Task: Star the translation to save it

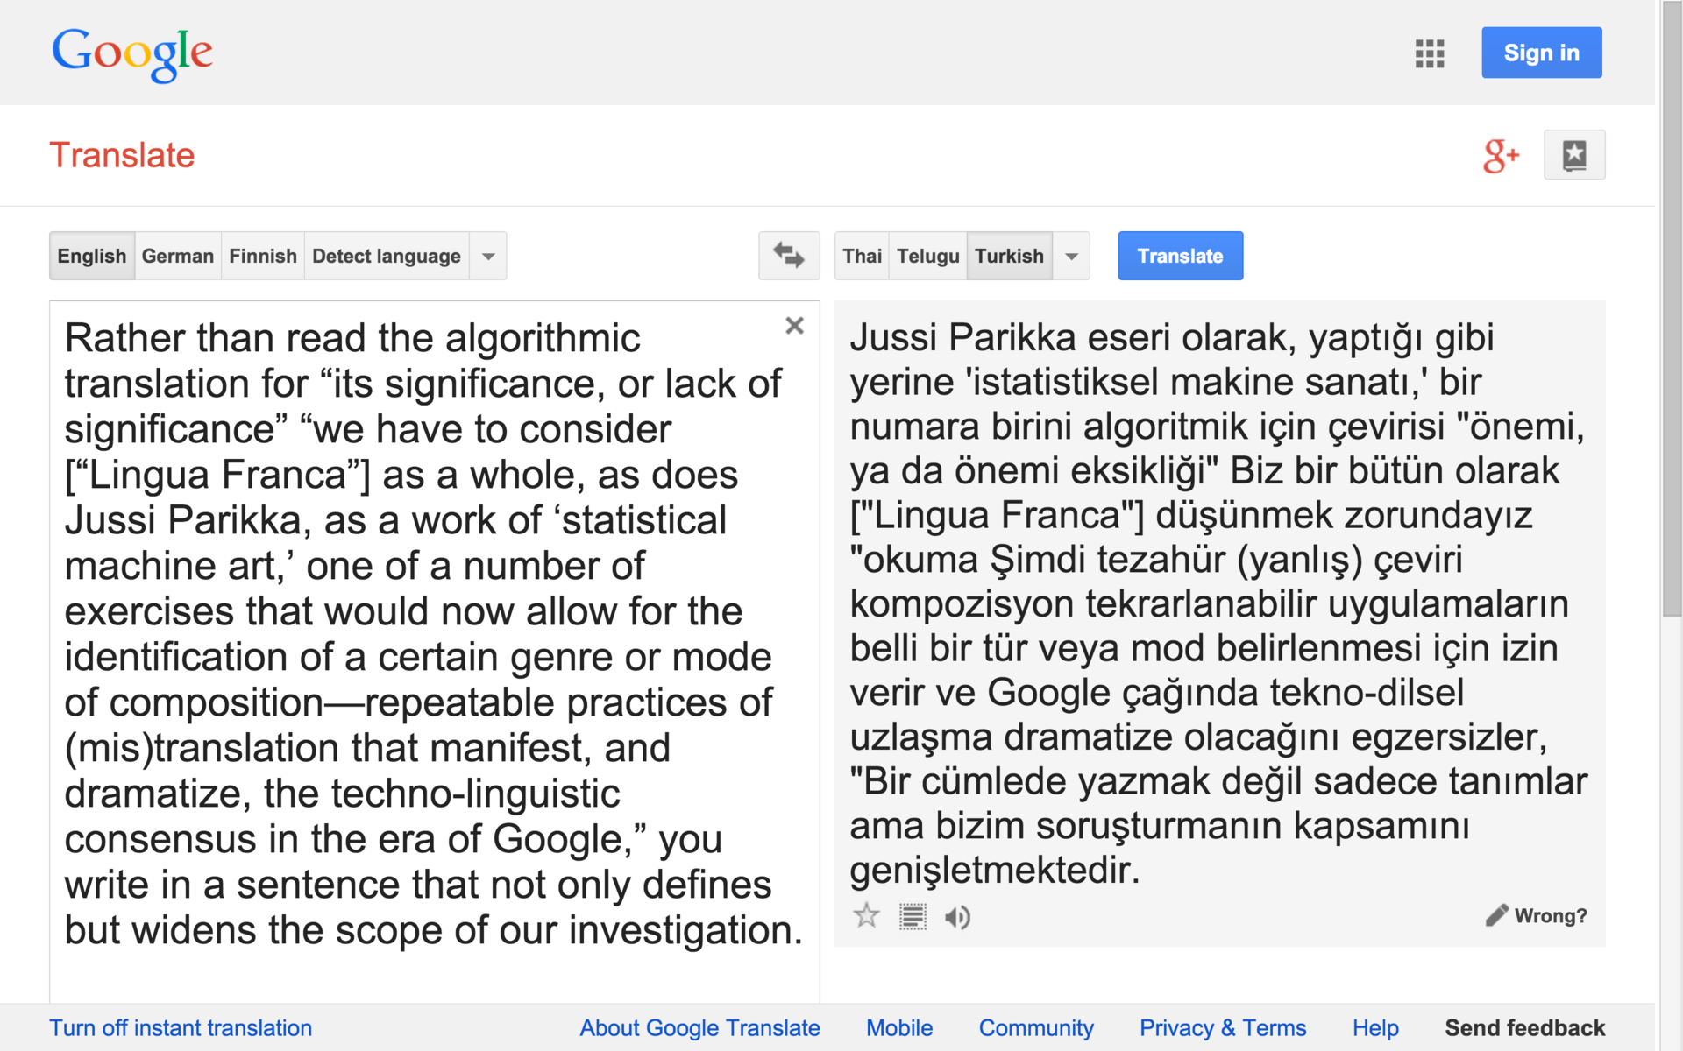Action: [866, 916]
